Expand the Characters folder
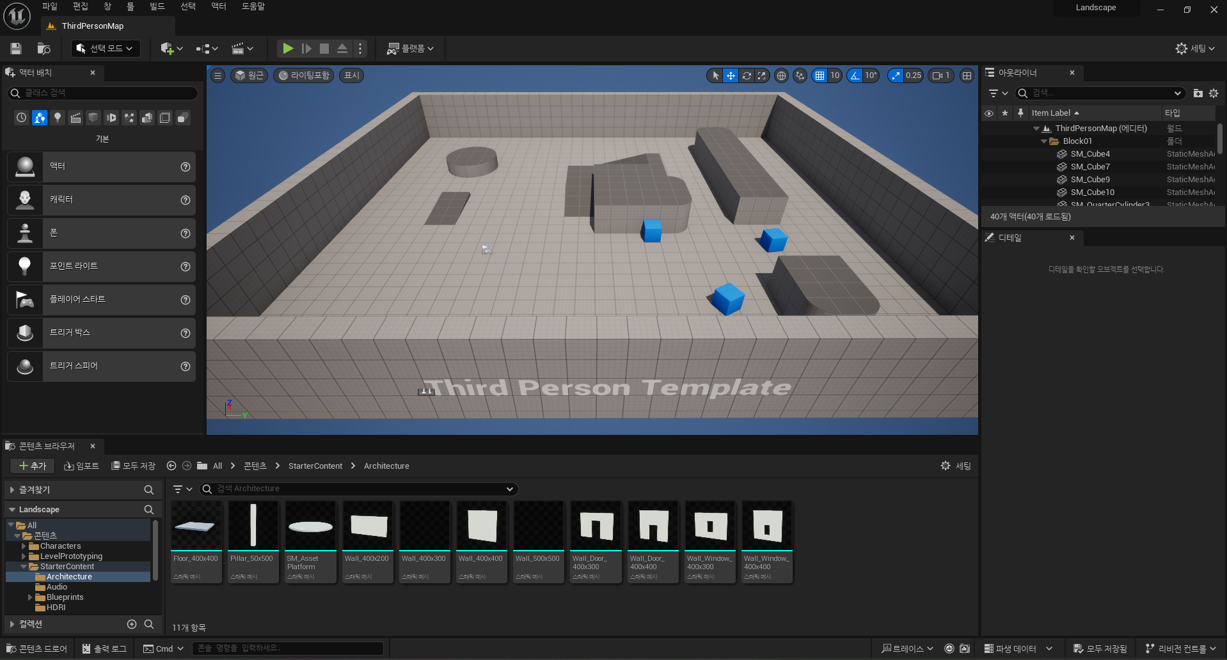1227x660 pixels. [x=24, y=546]
